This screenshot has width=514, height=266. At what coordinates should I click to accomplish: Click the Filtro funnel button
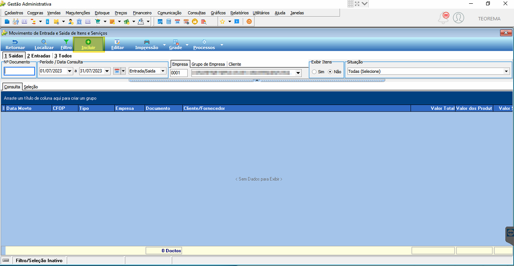point(66,45)
